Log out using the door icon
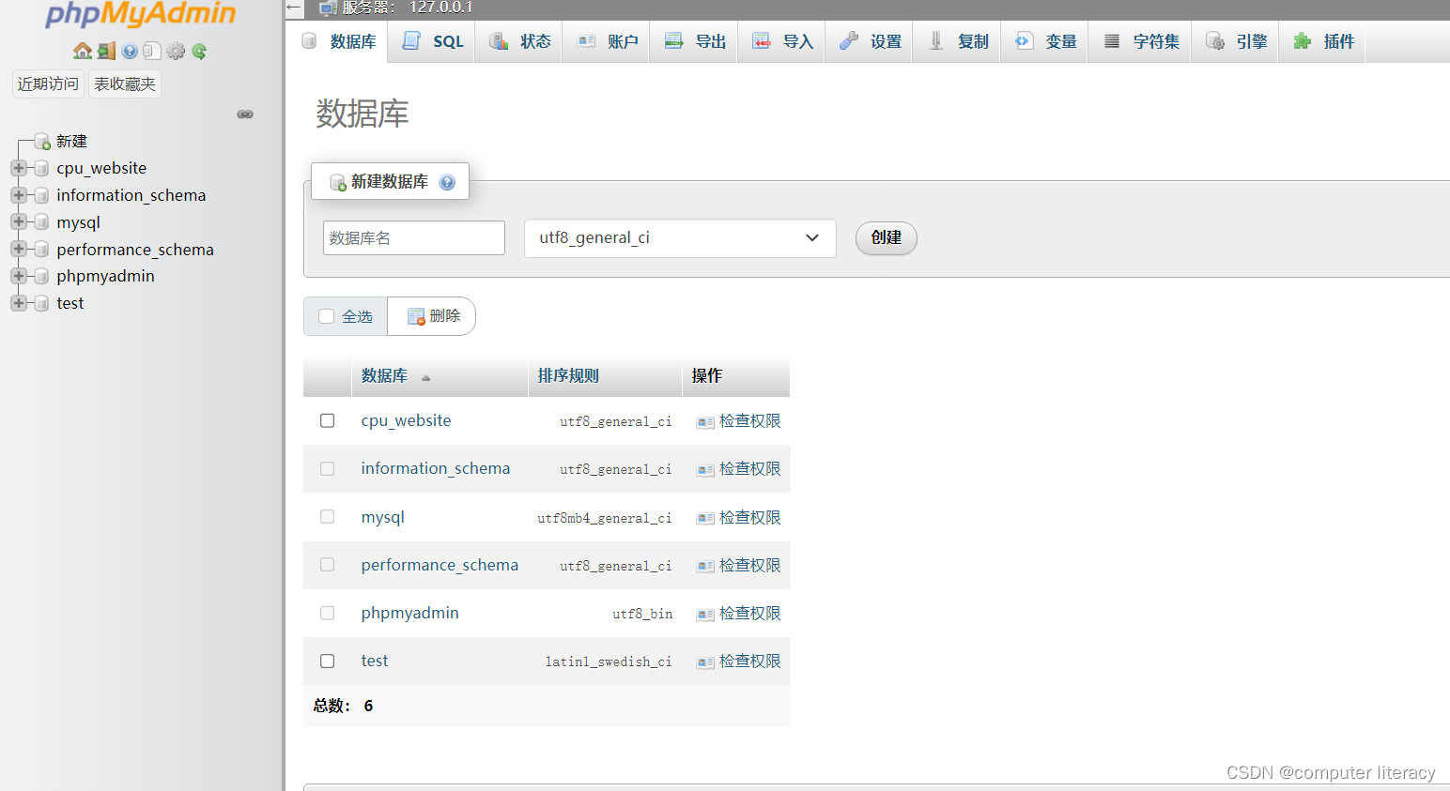1450x791 pixels. pyautogui.click(x=106, y=51)
